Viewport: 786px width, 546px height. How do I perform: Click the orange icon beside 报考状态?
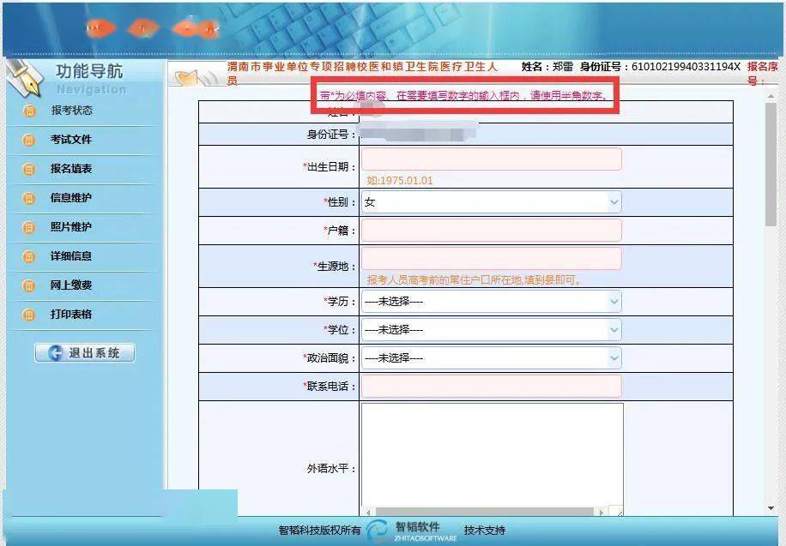[29, 111]
